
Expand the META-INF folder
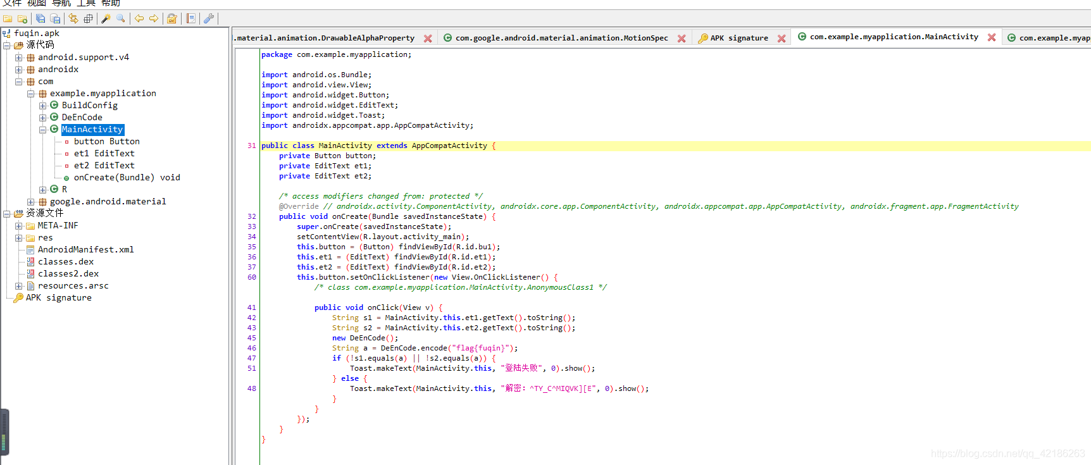tap(18, 226)
